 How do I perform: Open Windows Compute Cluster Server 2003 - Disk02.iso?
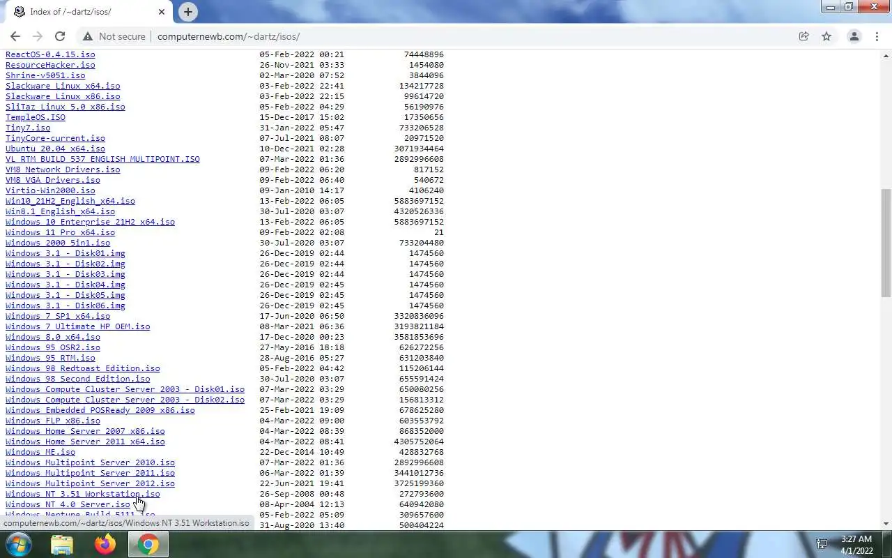coord(125,400)
